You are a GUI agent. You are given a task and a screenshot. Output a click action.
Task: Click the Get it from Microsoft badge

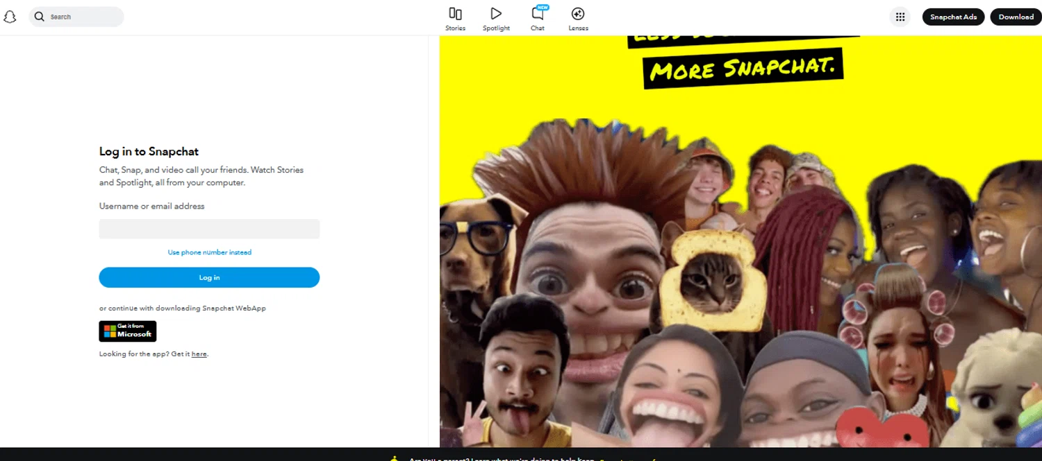(x=128, y=331)
